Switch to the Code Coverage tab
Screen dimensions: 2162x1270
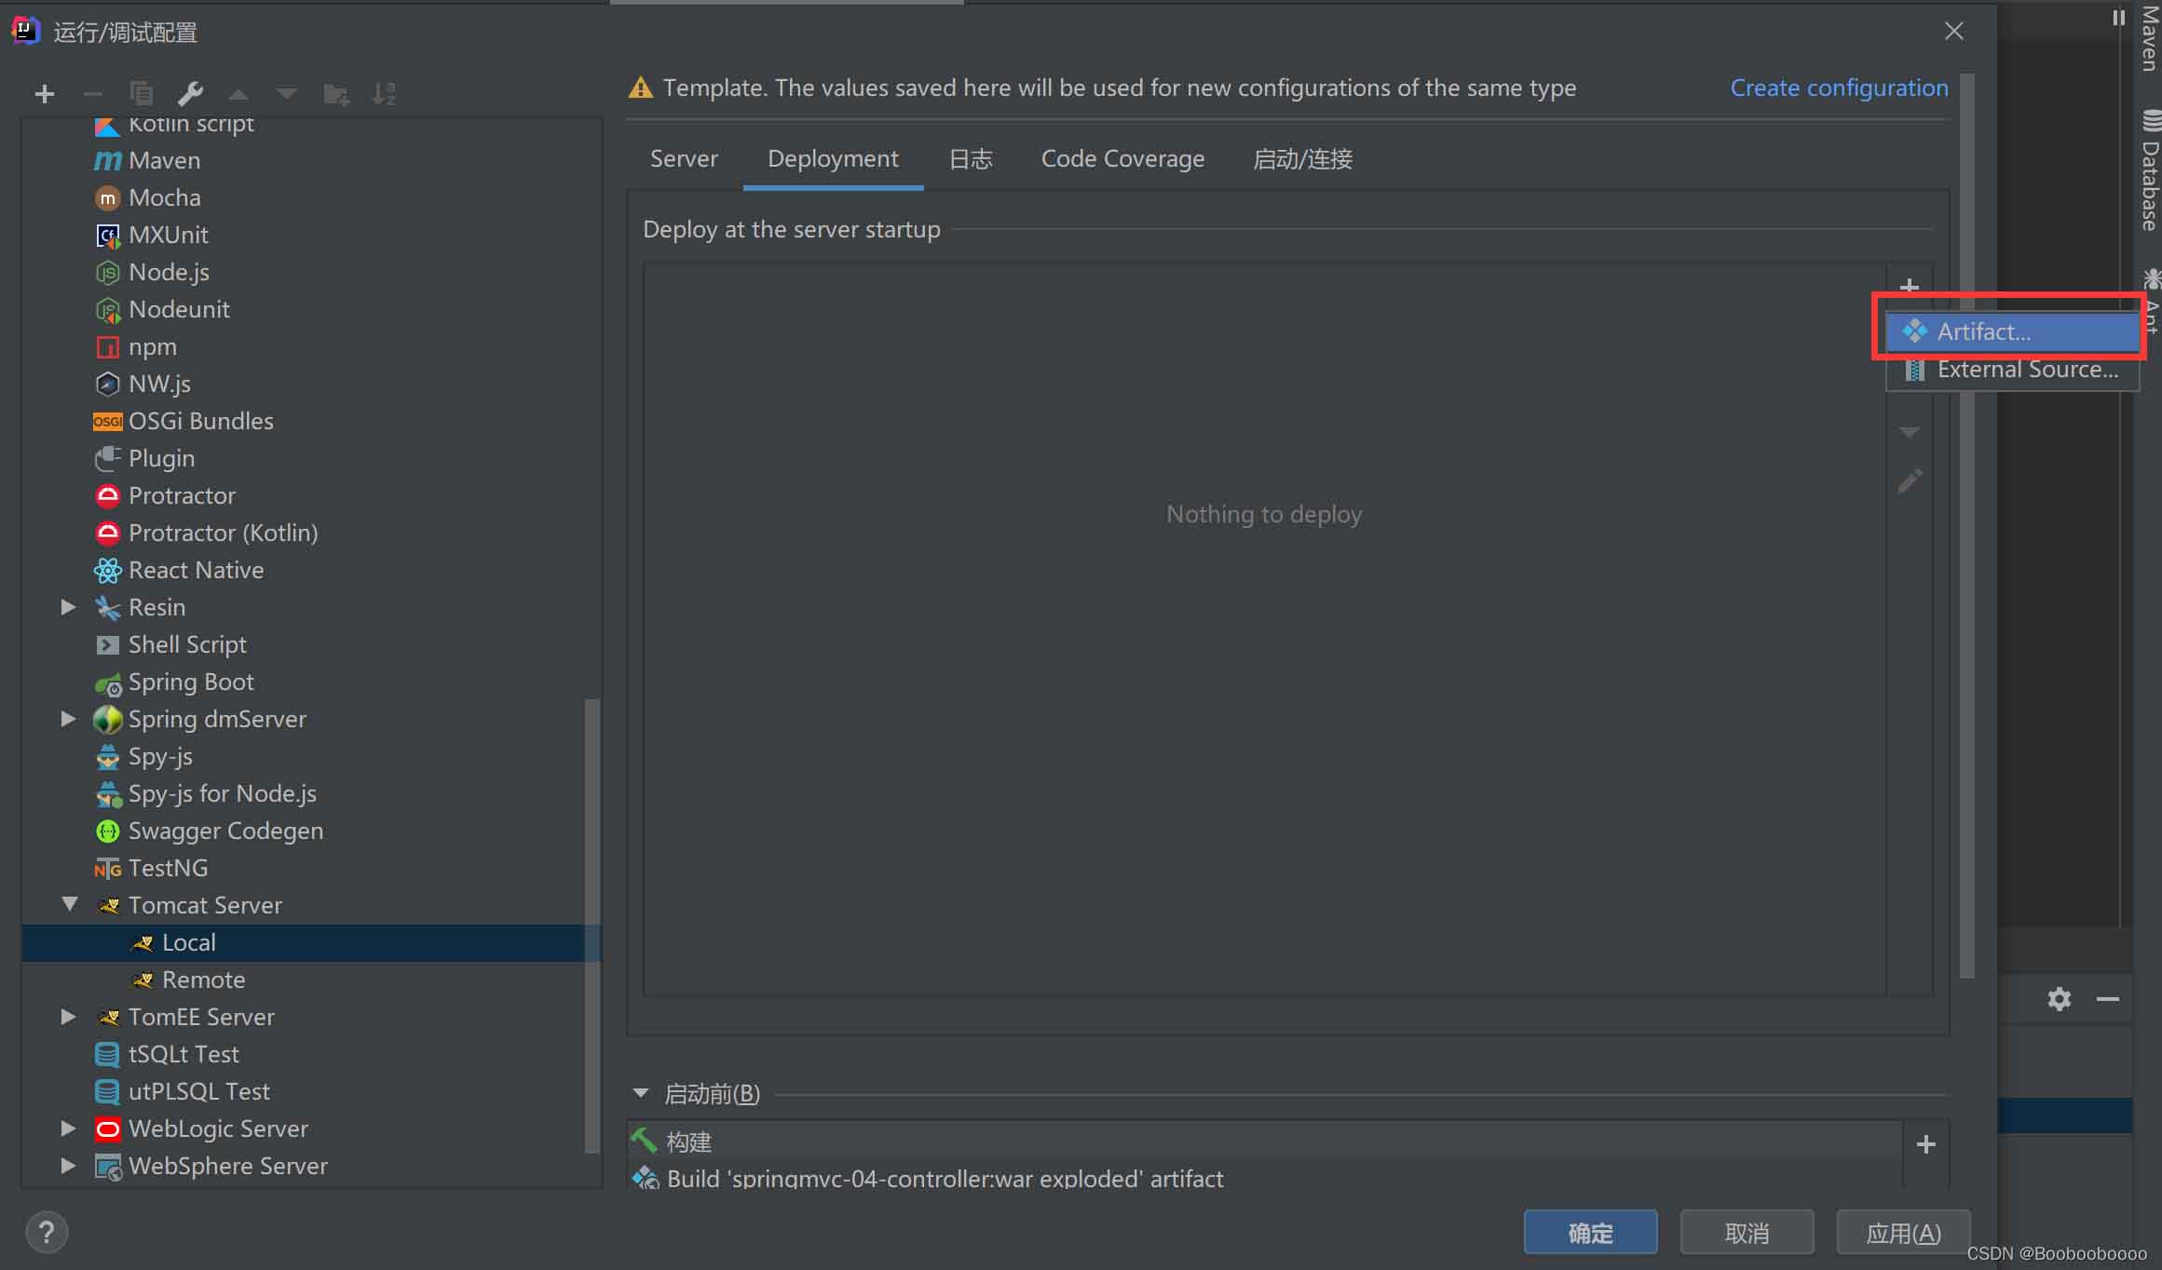click(1122, 159)
